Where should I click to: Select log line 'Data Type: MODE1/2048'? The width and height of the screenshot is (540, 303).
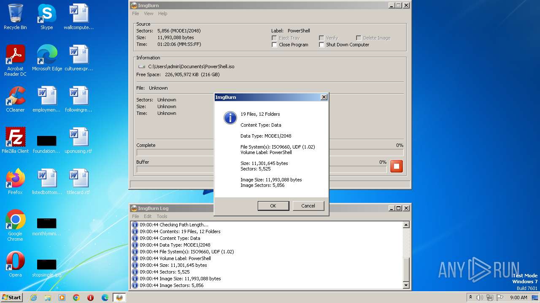175,245
